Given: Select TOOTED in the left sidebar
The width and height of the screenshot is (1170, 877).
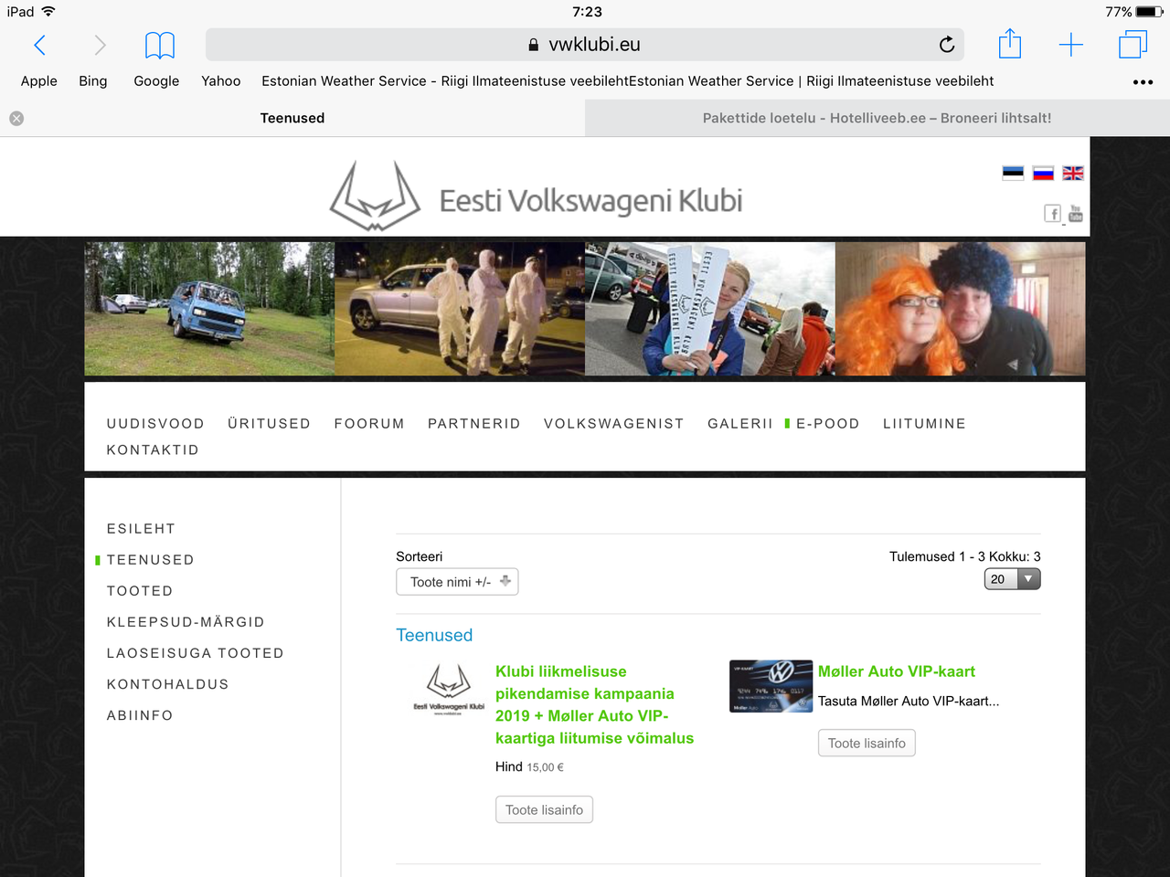Looking at the screenshot, I should 140,591.
